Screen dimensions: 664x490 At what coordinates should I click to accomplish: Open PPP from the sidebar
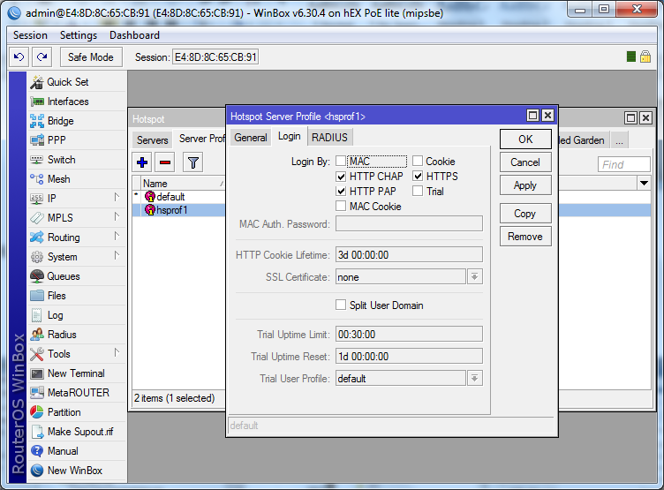tap(77, 140)
